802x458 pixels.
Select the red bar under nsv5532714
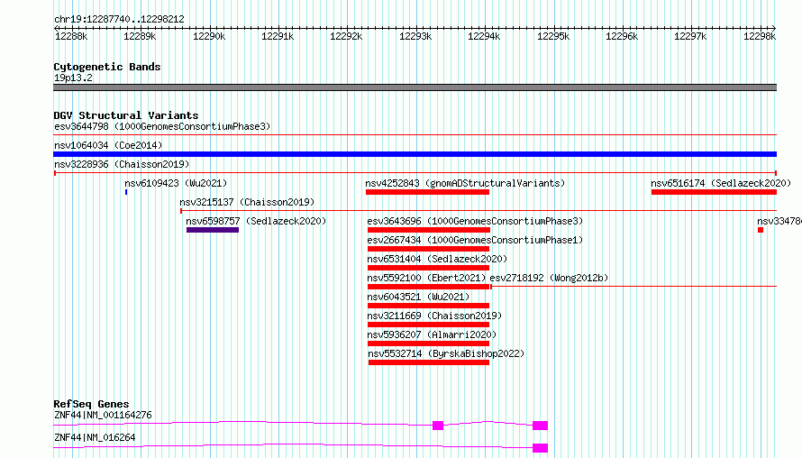[429, 362]
